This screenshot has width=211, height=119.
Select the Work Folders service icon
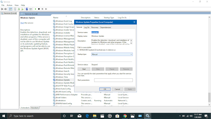(x=54, y=98)
